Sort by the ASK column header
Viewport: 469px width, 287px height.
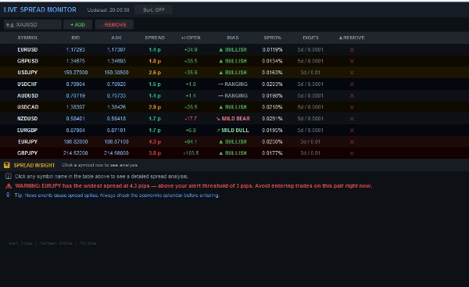[x=116, y=38]
